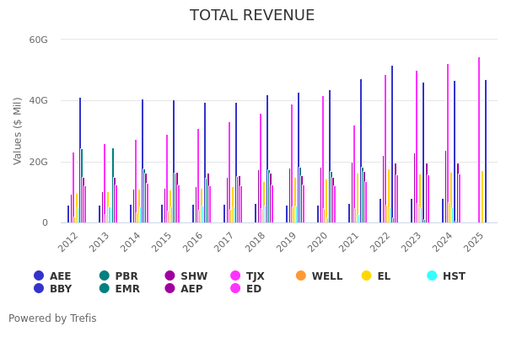Open the Powered by Trefis link
Image resolution: width=506 pixels, height=337 pixels.
52,318
